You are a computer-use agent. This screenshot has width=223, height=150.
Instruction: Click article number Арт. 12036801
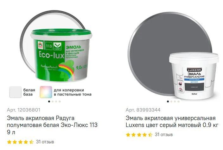pos(24,110)
